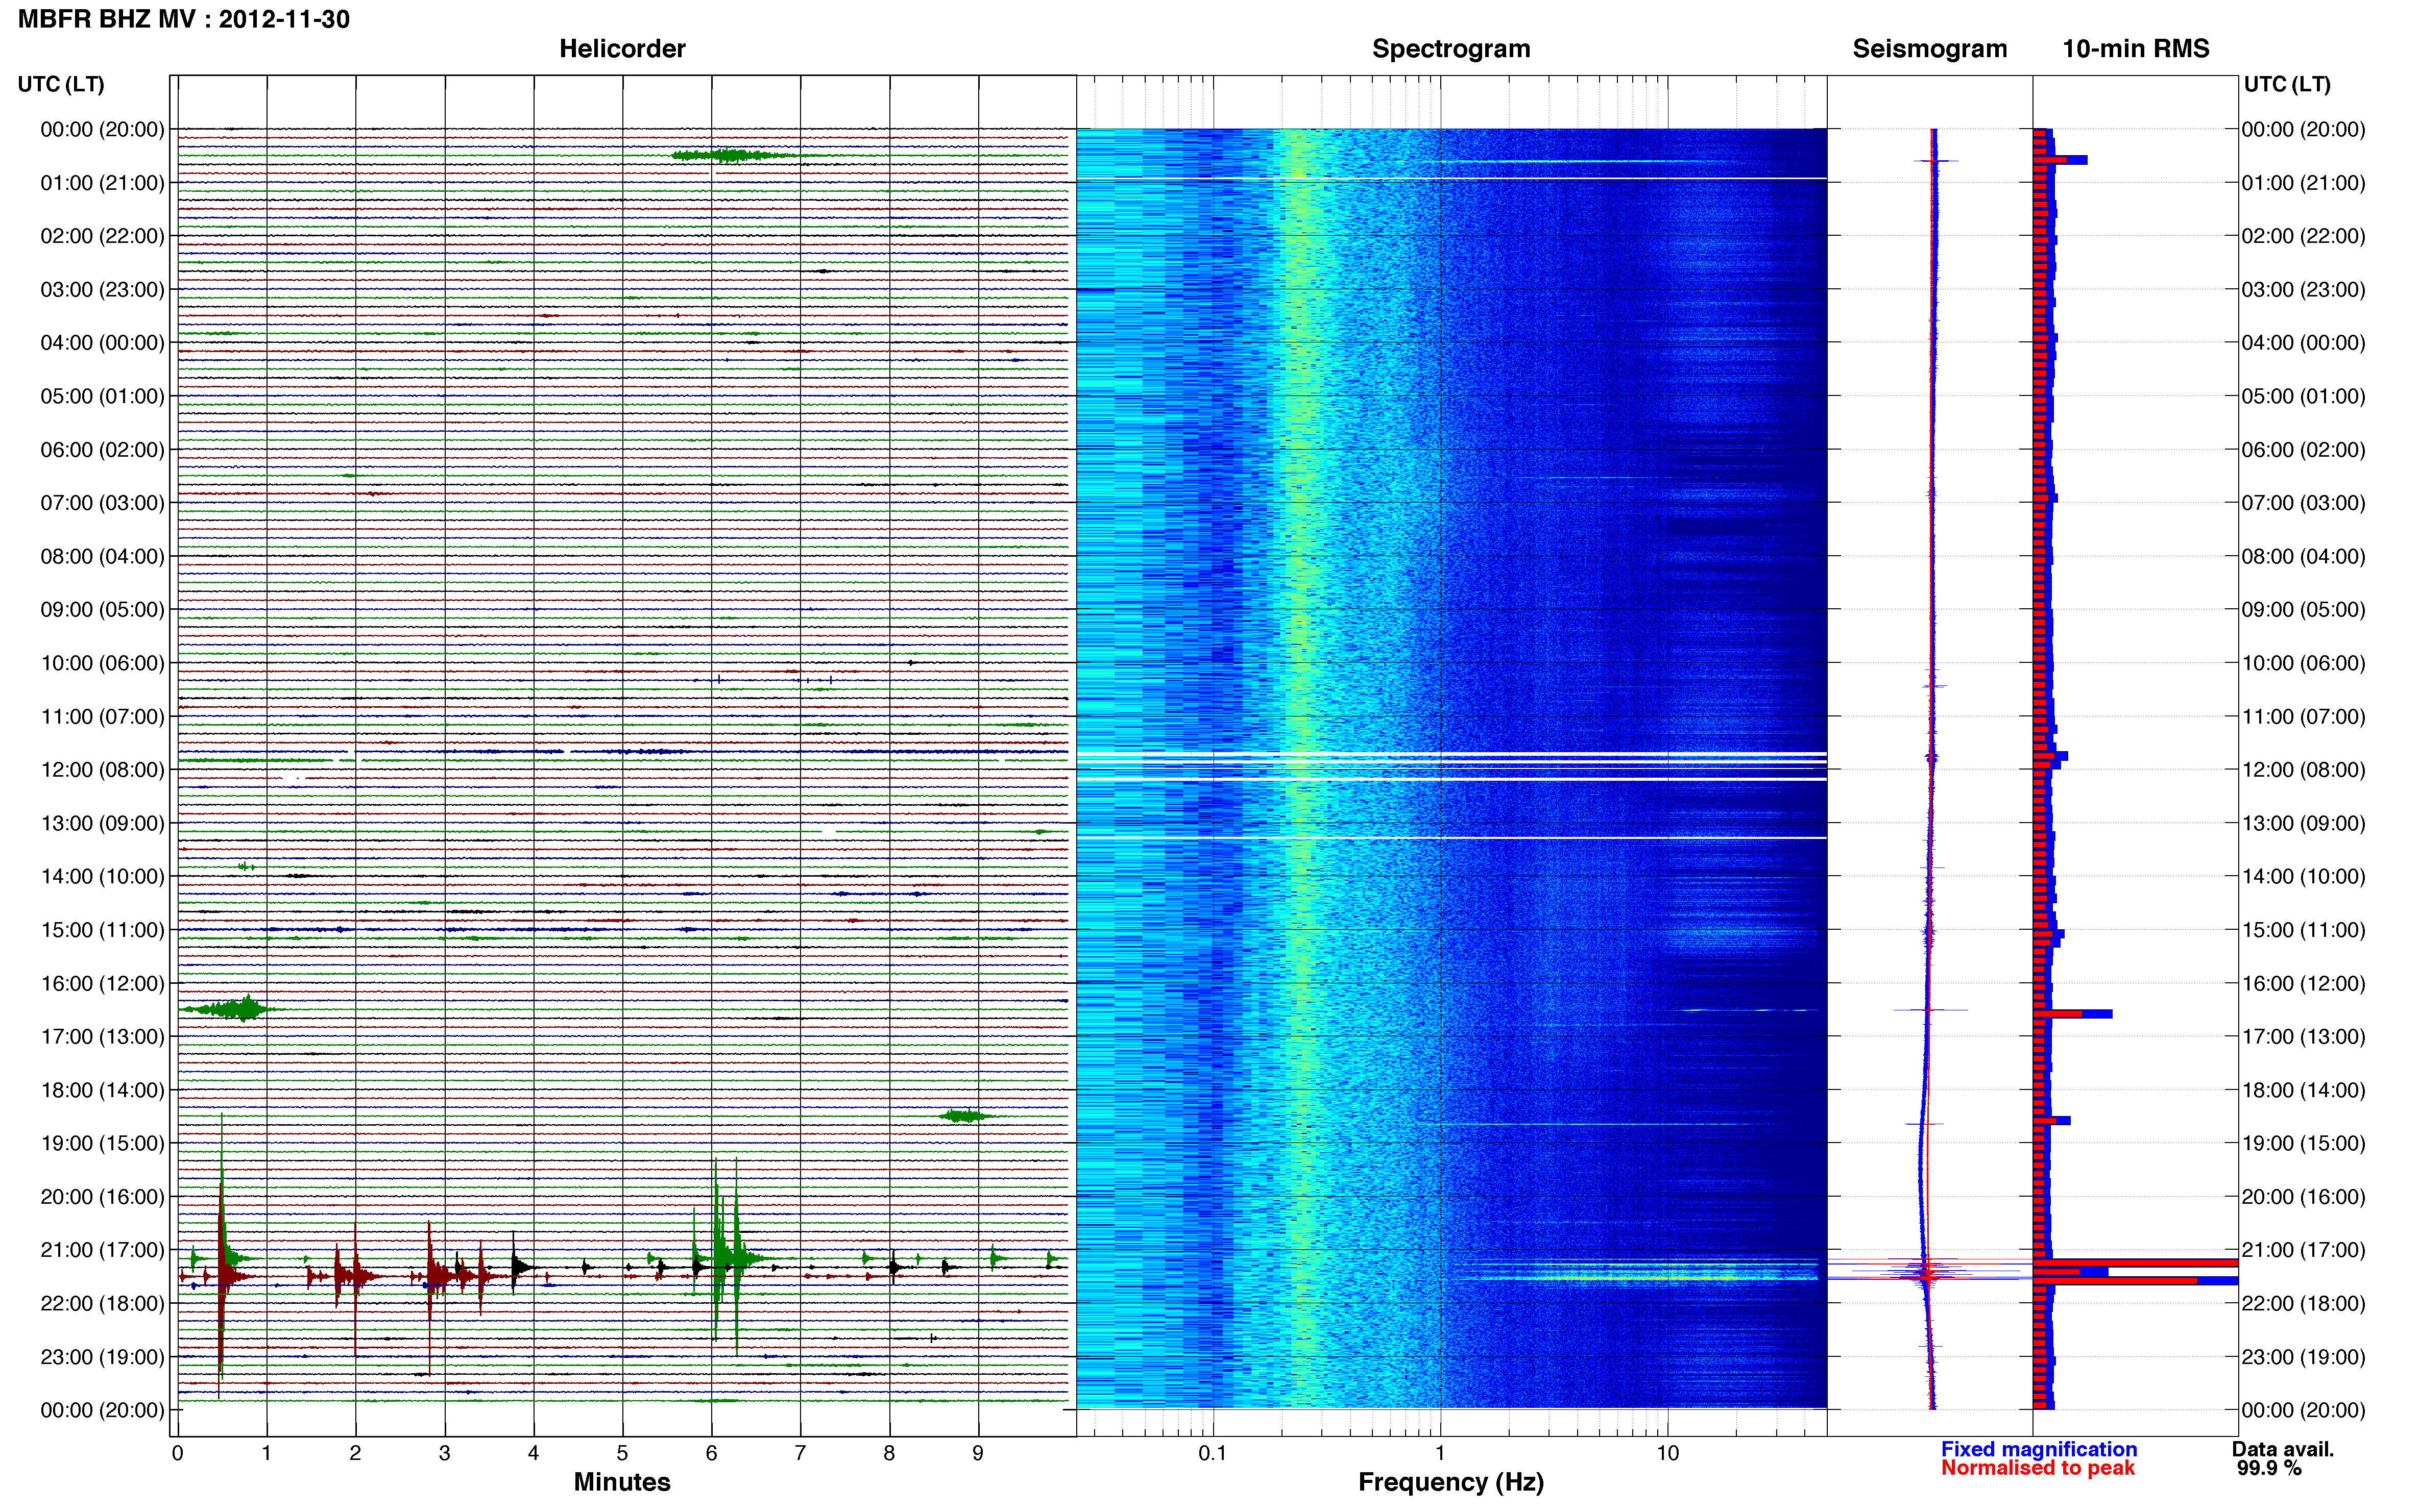Click the 0 tick on the Minutes axis
2420x1512 pixels.
point(178,1453)
